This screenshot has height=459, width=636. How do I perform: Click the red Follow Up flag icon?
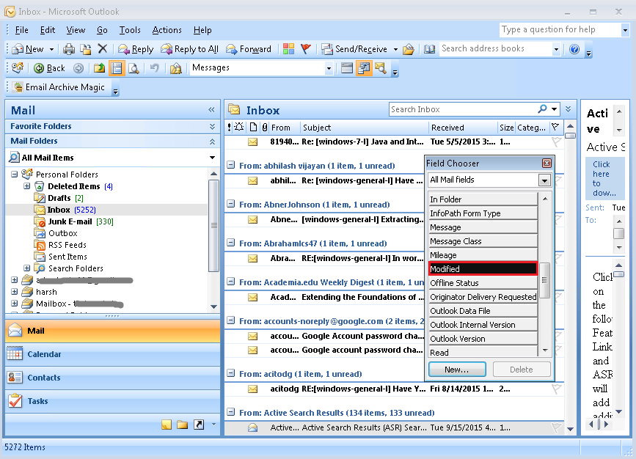click(306, 49)
